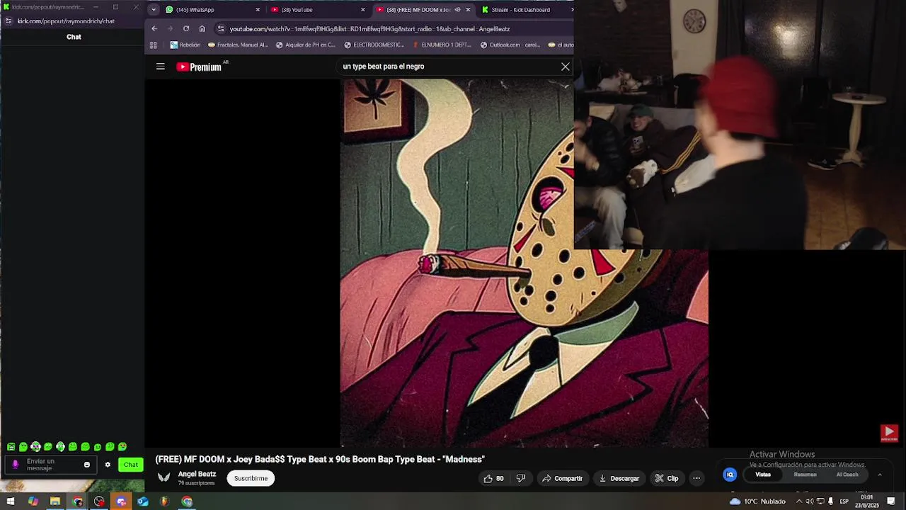
Task: Open the volume control in system tray
Action: point(810,501)
